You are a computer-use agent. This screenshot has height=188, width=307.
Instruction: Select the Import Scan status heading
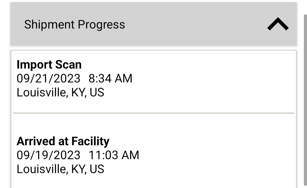point(49,65)
